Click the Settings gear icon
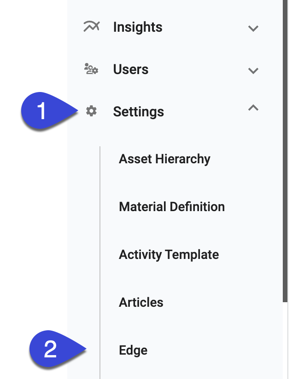Screen dimensions: 292x379 [x=92, y=111]
